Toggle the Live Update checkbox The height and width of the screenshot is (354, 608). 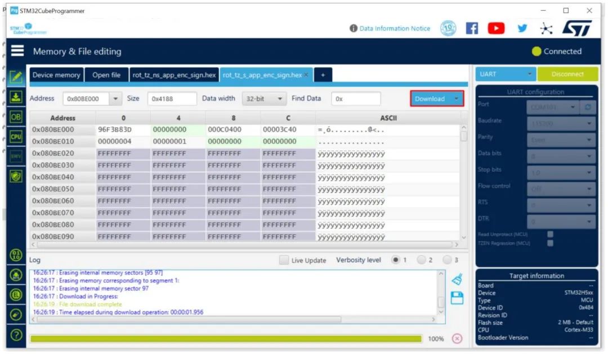(x=284, y=260)
